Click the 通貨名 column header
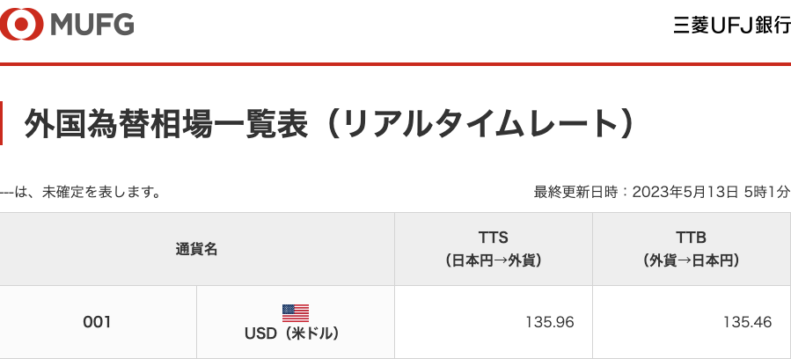 click(197, 249)
